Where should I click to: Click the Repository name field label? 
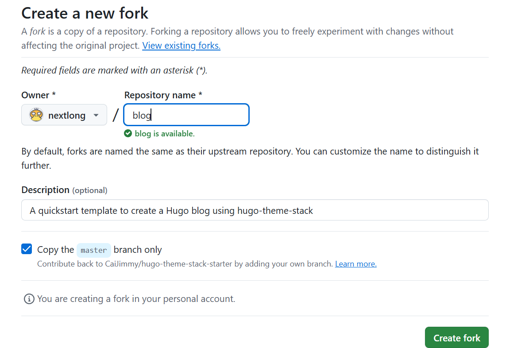[x=163, y=95]
